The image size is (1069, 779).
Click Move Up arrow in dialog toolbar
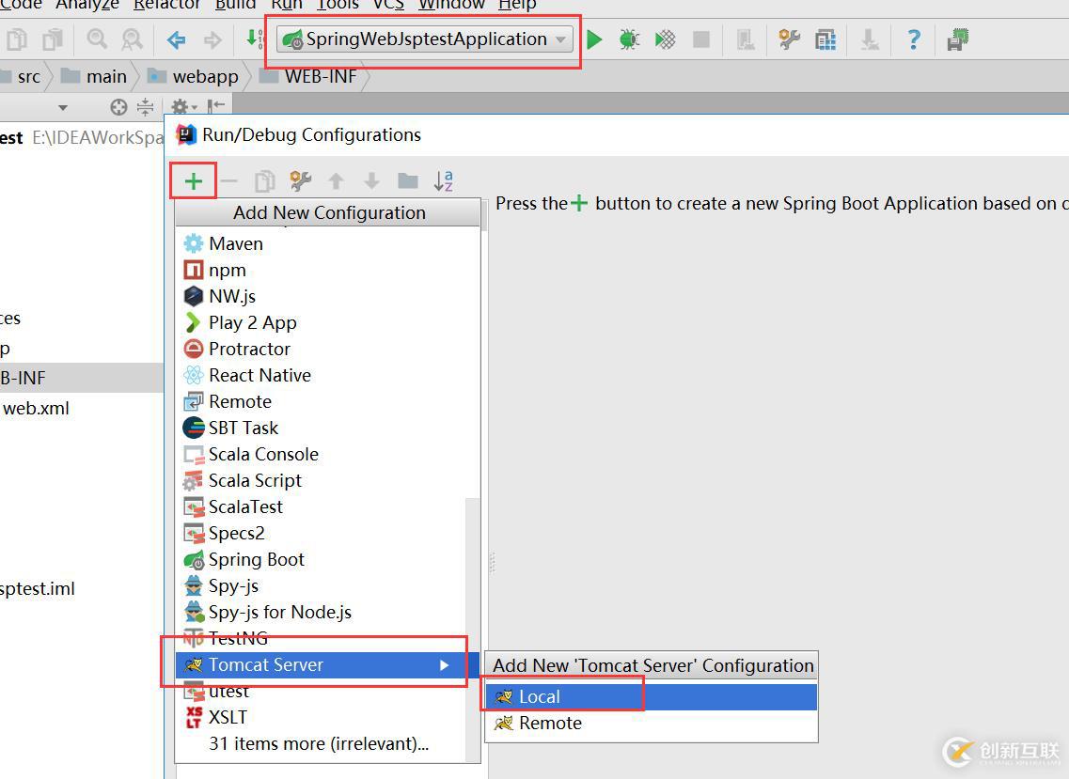[x=336, y=180]
